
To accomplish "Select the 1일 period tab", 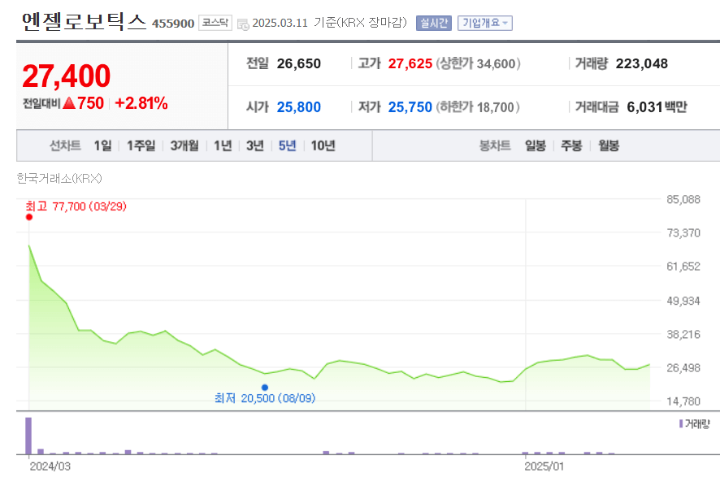I will pyautogui.click(x=102, y=145).
